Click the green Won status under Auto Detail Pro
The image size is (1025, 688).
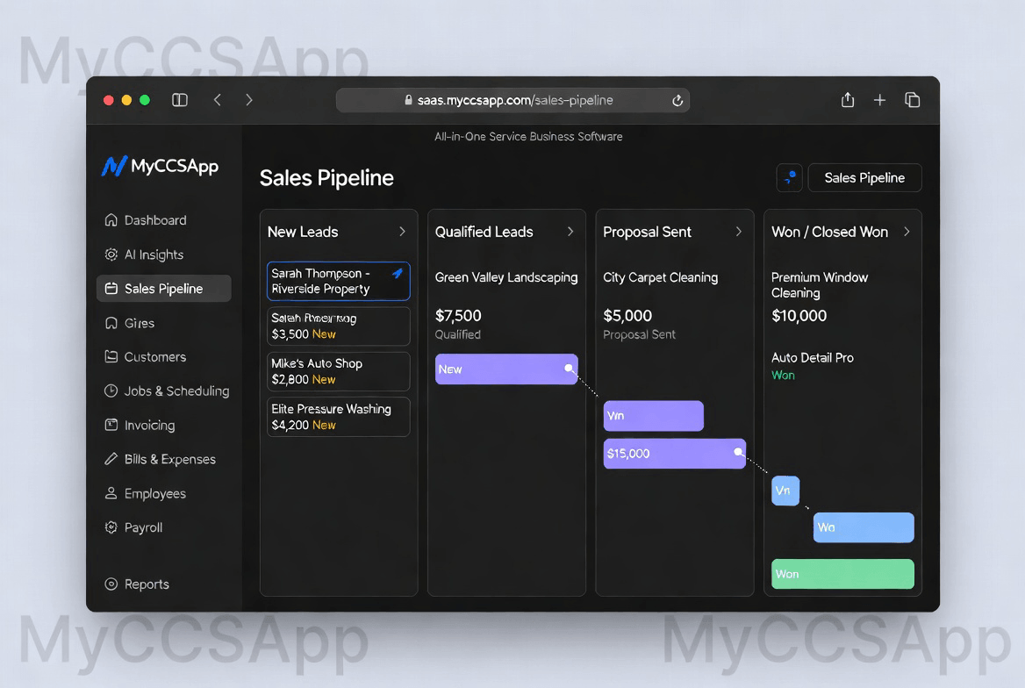click(783, 376)
